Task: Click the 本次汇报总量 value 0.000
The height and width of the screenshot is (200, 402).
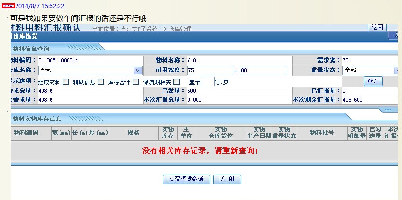Action: click(x=194, y=100)
